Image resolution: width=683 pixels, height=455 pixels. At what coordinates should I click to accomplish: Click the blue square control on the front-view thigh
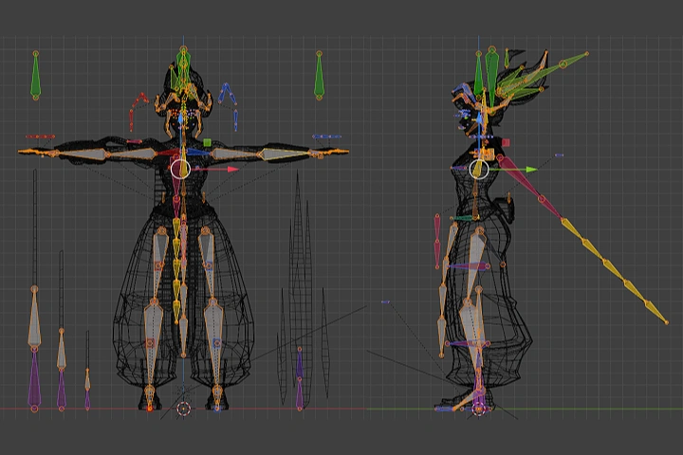[209, 265]
